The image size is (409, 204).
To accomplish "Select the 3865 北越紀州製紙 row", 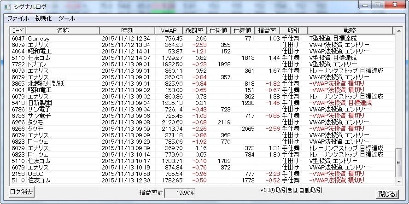I will point(201,83).
